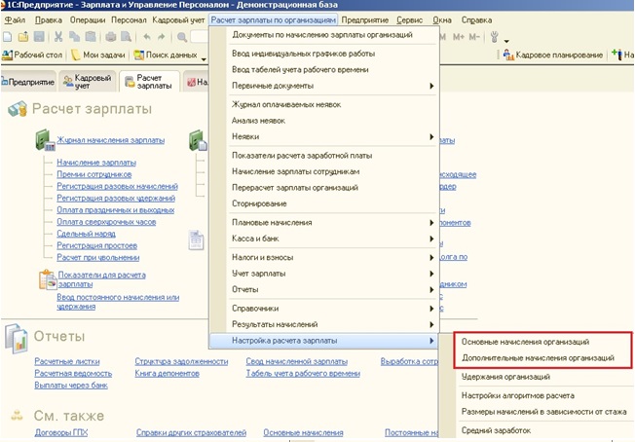Click the Undo arrow icon

(x=147, y=37)
